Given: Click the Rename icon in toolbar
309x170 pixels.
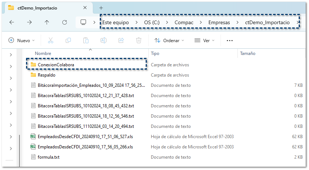Looking at the screenshot, I should pos(103,41).
